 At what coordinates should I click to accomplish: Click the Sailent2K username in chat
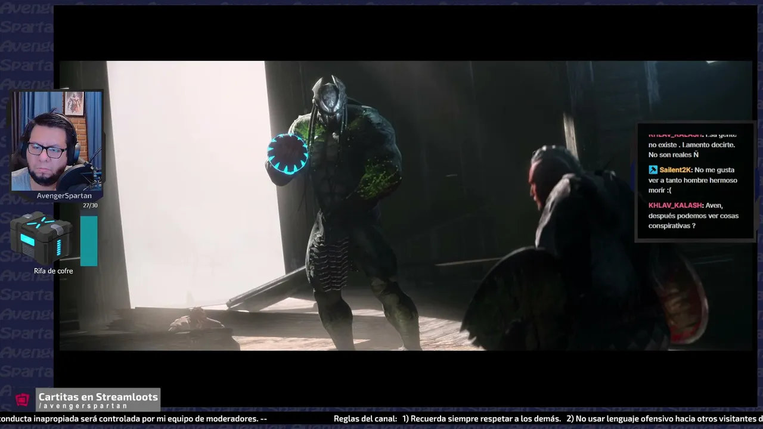coord(676,170)
